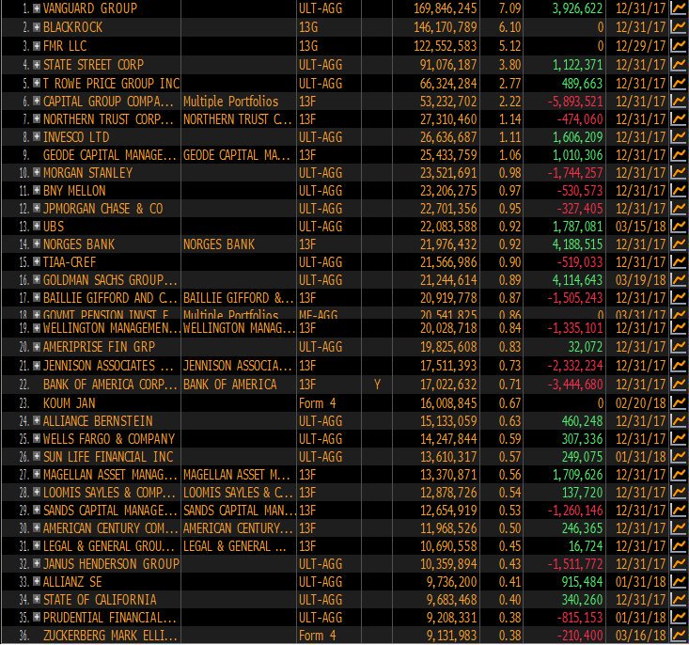The width and height of the screenshot is (689, 645).
Task: Open chart icon for Goldman Sachs Group row
Action: click(x=679, y=280)
